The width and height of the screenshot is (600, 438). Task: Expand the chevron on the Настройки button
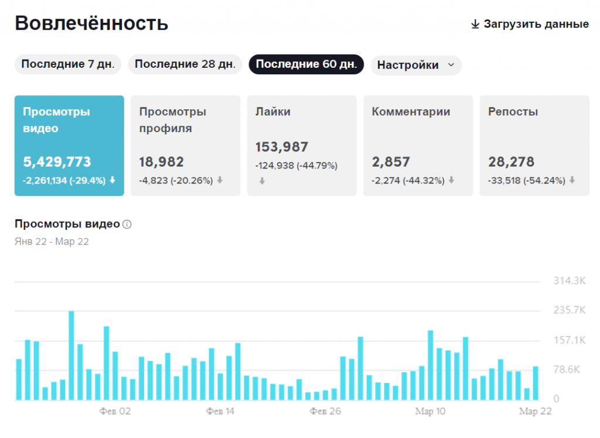[x=451, y=65]
